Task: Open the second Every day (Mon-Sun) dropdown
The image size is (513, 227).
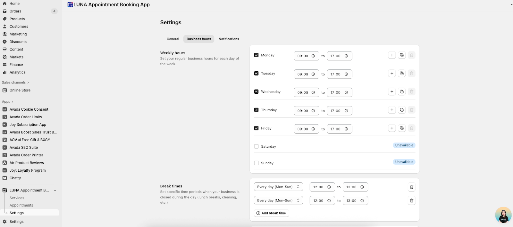Action: point(278,200)
